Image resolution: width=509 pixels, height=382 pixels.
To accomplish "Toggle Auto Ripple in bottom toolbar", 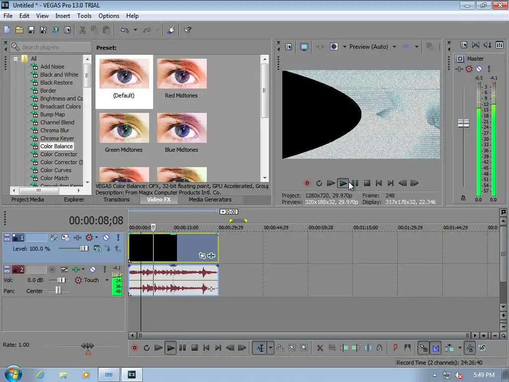I will point(449,348).
